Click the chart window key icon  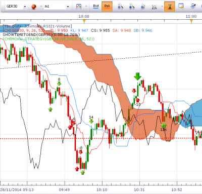pyautogui.click(x=181, y=7)
